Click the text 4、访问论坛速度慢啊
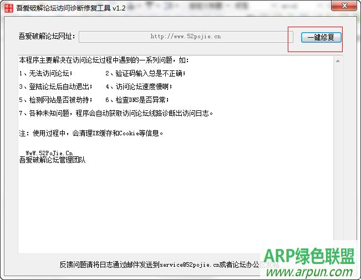This screenshot has width=361, height=280. point(139,86)
